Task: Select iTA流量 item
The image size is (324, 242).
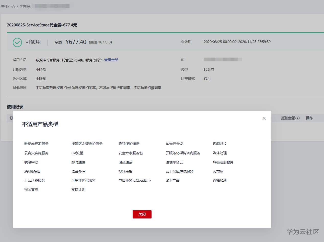Action: point(77,153)
